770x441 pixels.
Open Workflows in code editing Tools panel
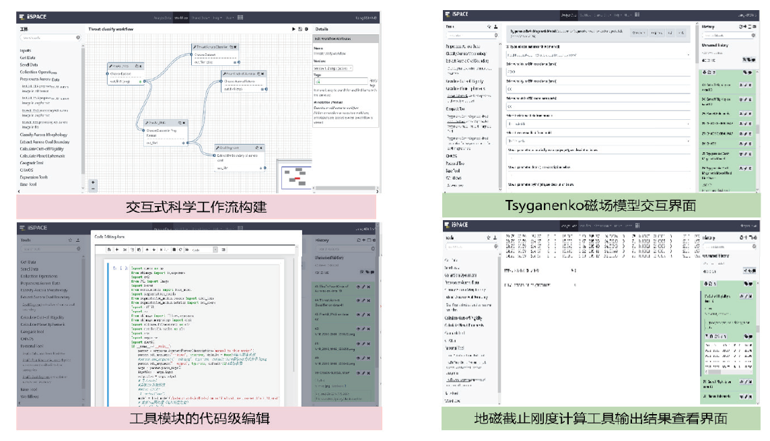(x=30, y=397)
